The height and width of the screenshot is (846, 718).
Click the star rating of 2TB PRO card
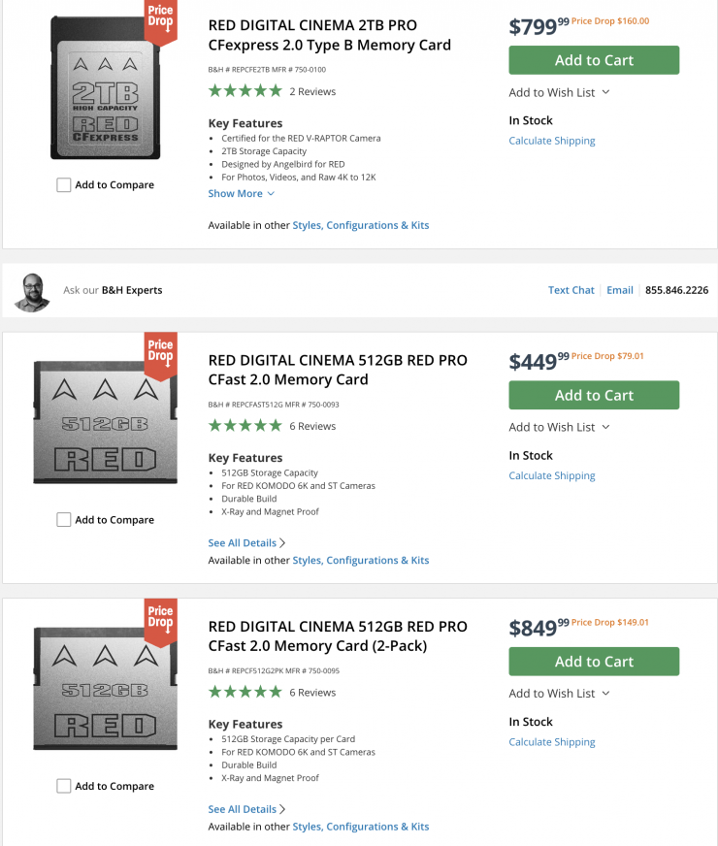pos(245,91)
